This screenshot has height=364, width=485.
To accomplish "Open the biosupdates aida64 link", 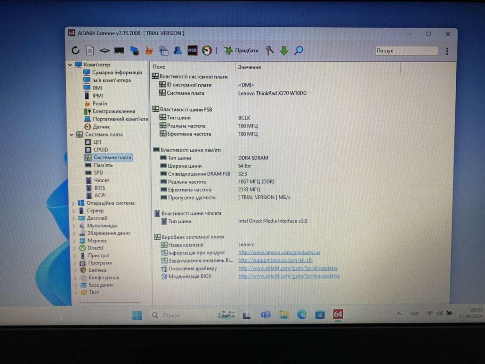I will 289,276.
